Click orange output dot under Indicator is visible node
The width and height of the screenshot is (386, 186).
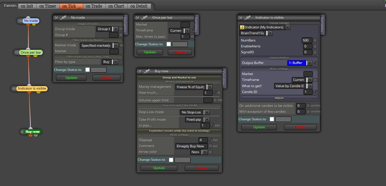tap(29, 92)
